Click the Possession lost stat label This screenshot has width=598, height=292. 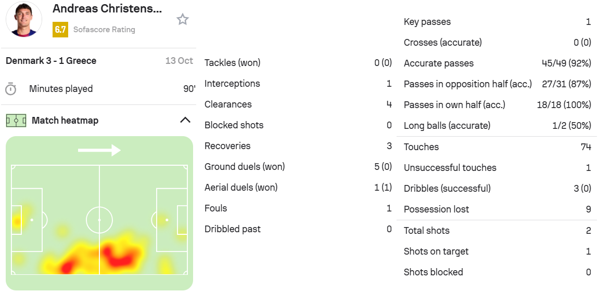436,209
